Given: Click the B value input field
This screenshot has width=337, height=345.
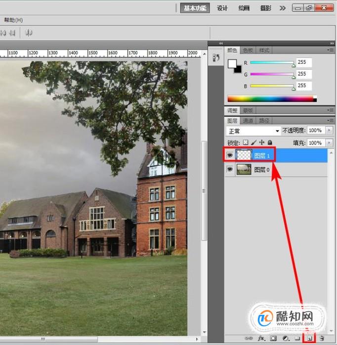Looking at the screenshot, I should pos(304,86).
